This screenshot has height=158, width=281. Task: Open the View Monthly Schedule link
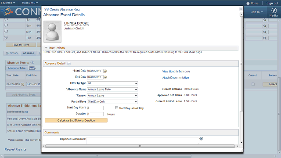tap(176, 72)
